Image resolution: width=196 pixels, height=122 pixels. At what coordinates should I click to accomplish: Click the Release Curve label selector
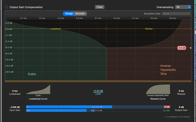(x=158, y=99)
